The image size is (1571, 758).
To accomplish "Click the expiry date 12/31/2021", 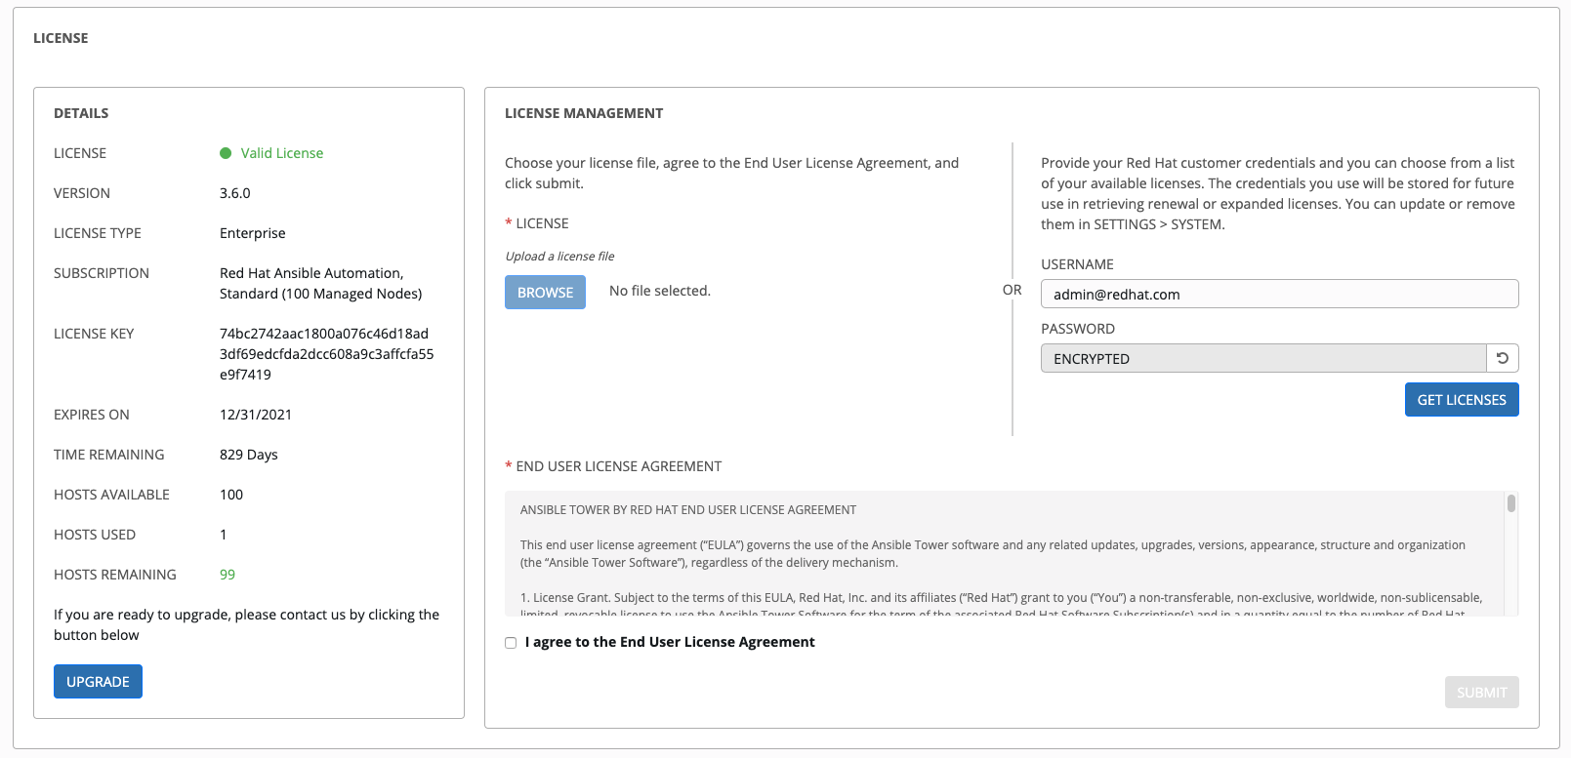I will click(x=256, y=415).
